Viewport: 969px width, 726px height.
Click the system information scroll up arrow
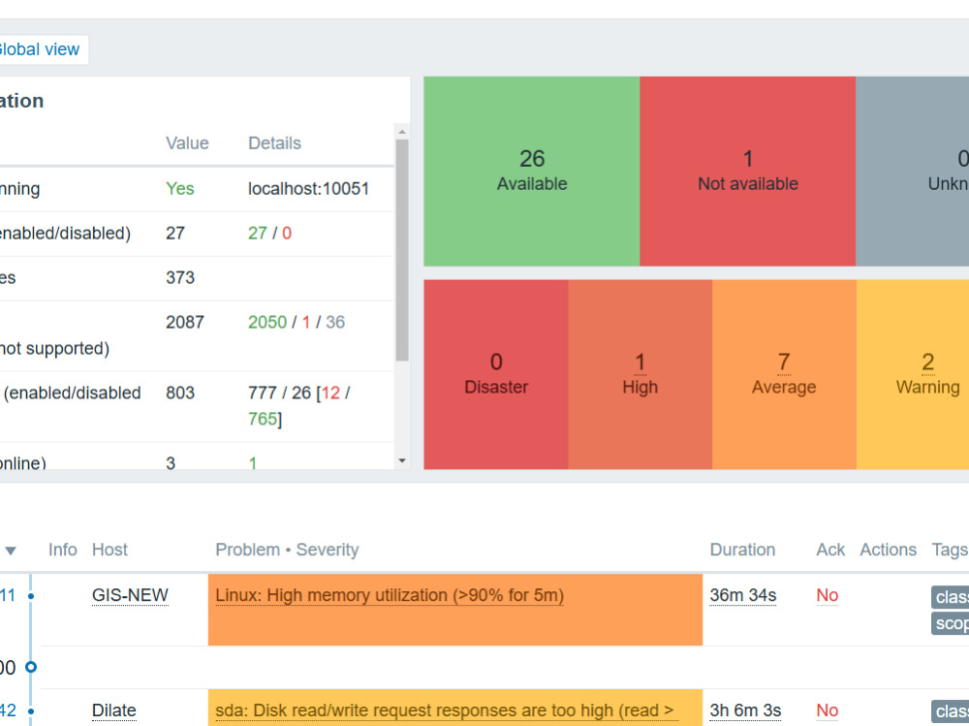pos(402,132)
